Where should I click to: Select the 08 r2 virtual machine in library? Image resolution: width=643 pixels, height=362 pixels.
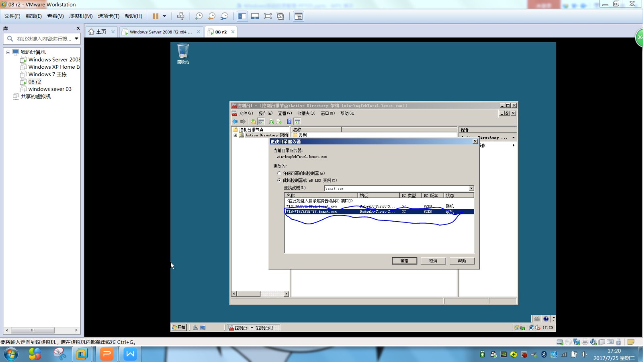tap(31, 82)
